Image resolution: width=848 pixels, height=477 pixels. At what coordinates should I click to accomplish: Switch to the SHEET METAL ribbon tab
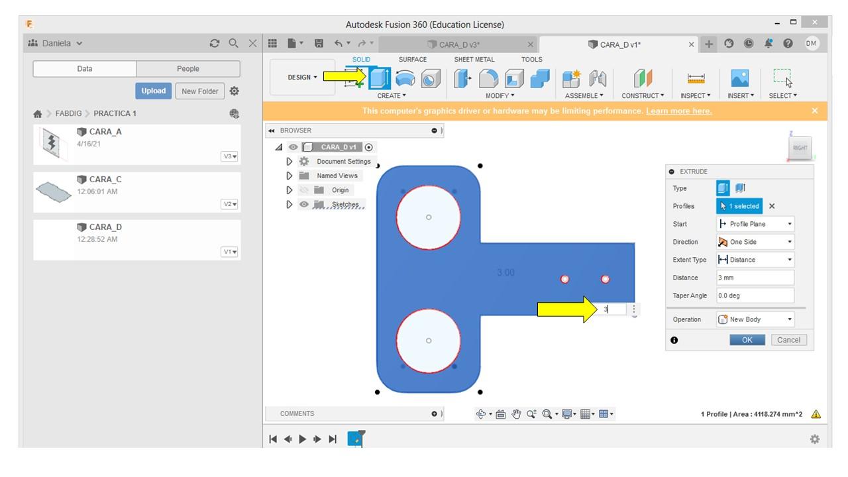pyautogui.click(x=474, y=60)
